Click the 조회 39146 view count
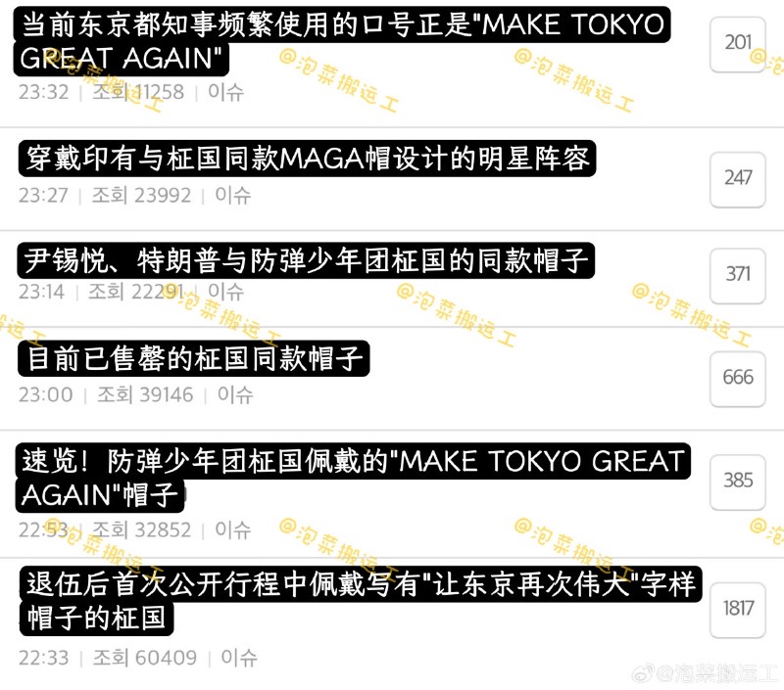This screenshot has width=784, height=690. [145, 395]
